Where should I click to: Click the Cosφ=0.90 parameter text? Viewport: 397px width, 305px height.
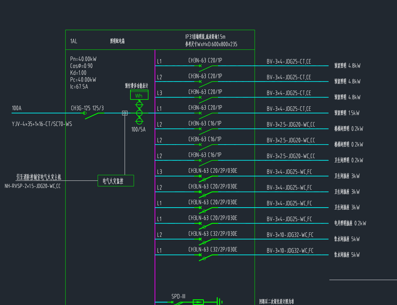(81, 66)
